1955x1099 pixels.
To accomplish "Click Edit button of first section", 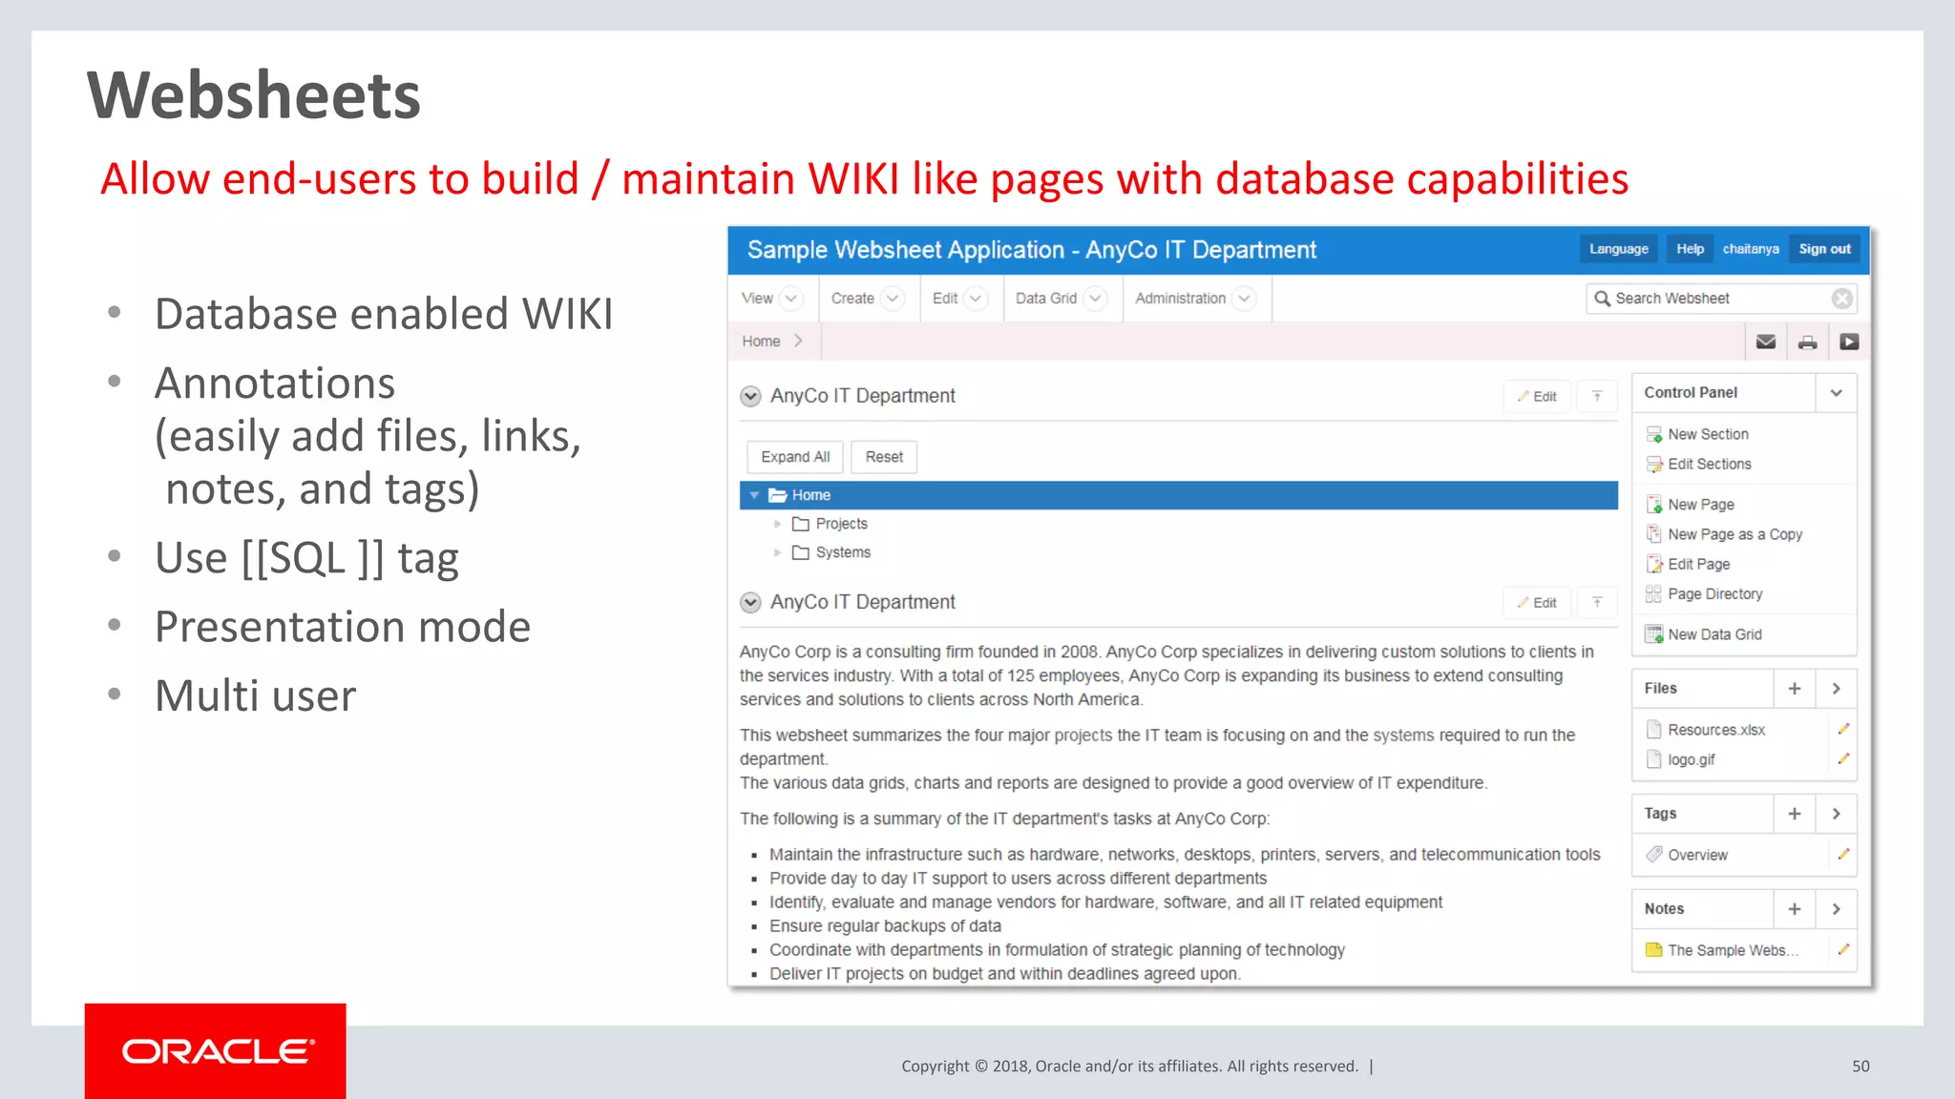I will click(x=1537, y=396).
